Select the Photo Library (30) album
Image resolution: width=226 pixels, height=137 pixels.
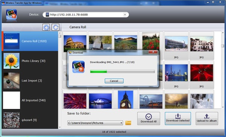[x=30, y=61]
